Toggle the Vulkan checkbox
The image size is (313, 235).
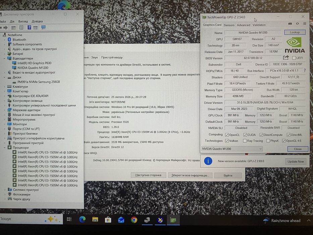pos(226,141)
